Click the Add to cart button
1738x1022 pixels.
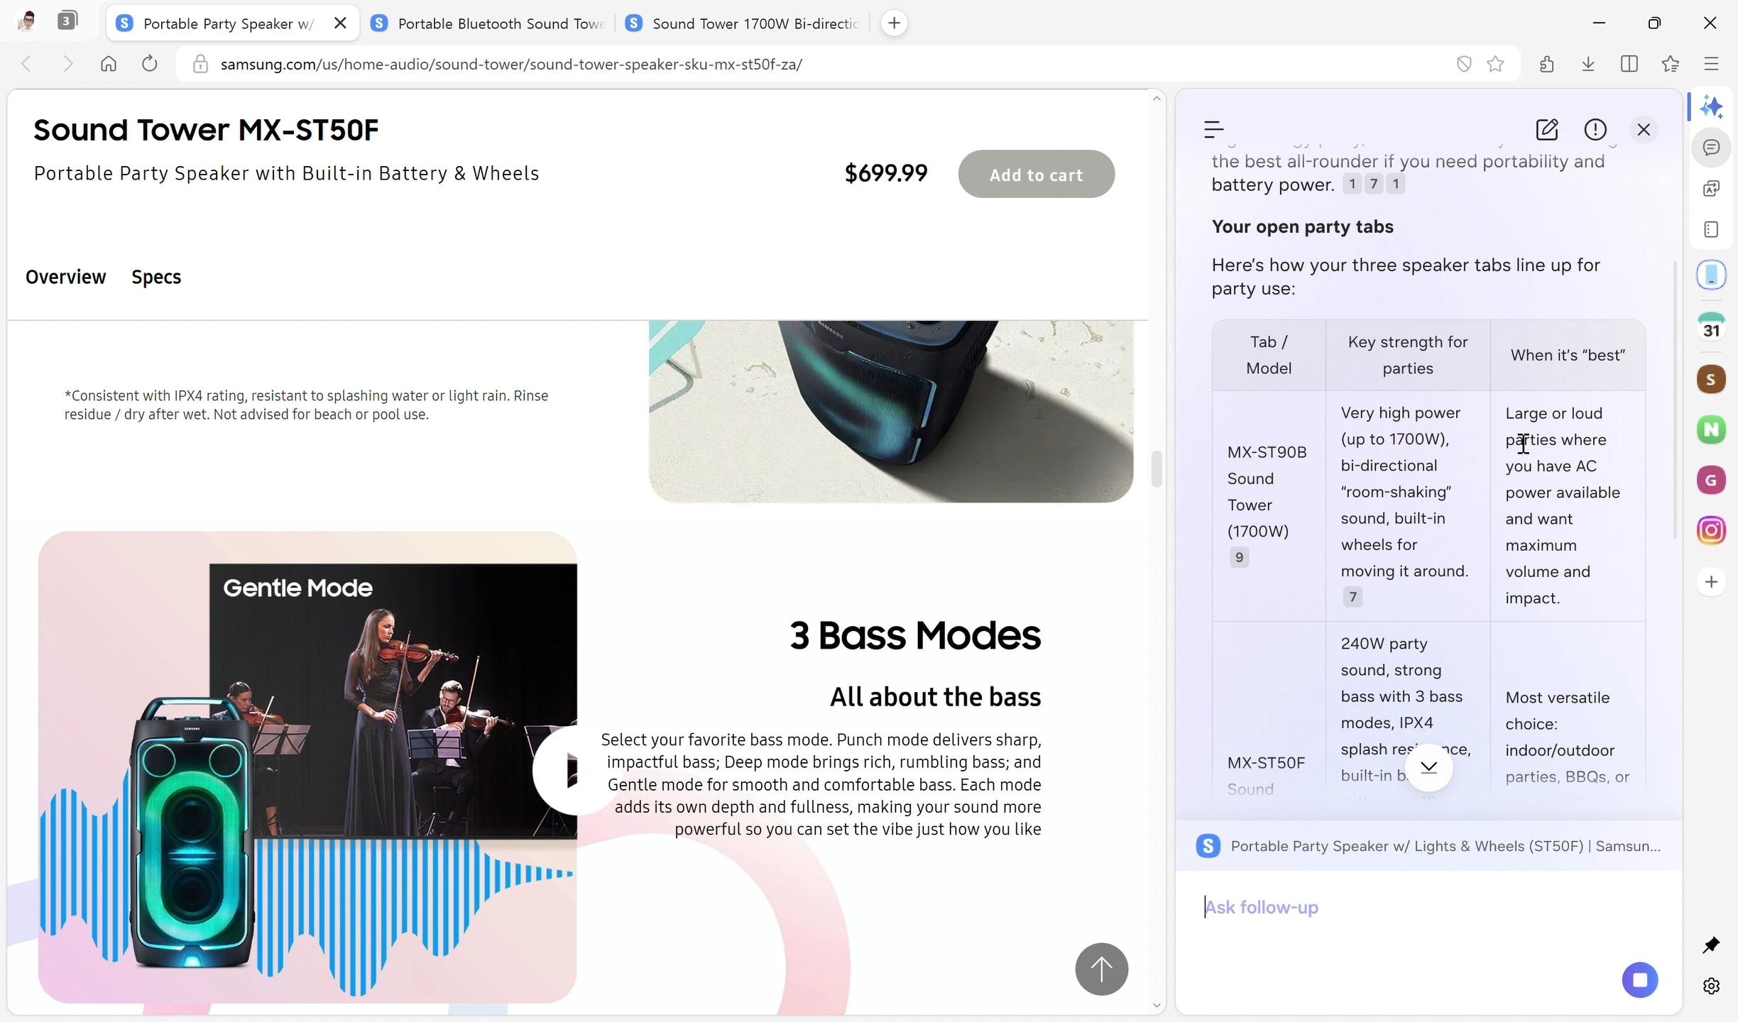(x=1036, y=175)
